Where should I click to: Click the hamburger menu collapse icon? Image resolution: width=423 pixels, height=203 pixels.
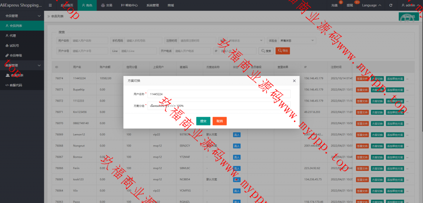[x=50, y=5]
